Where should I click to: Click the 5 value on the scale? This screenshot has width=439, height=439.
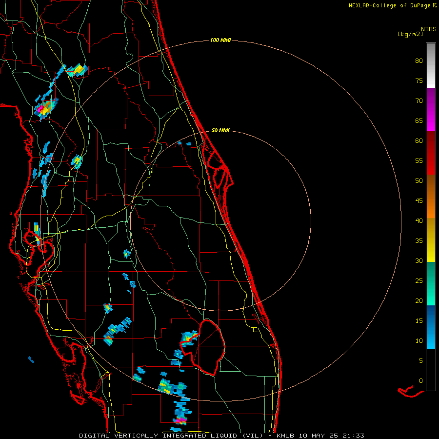click(421, 361)
